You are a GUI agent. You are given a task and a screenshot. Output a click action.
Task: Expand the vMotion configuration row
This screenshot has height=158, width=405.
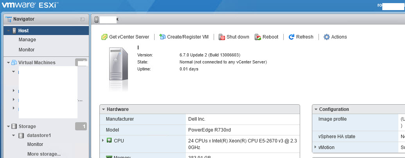pyautogui.click(x=315, y=147)
